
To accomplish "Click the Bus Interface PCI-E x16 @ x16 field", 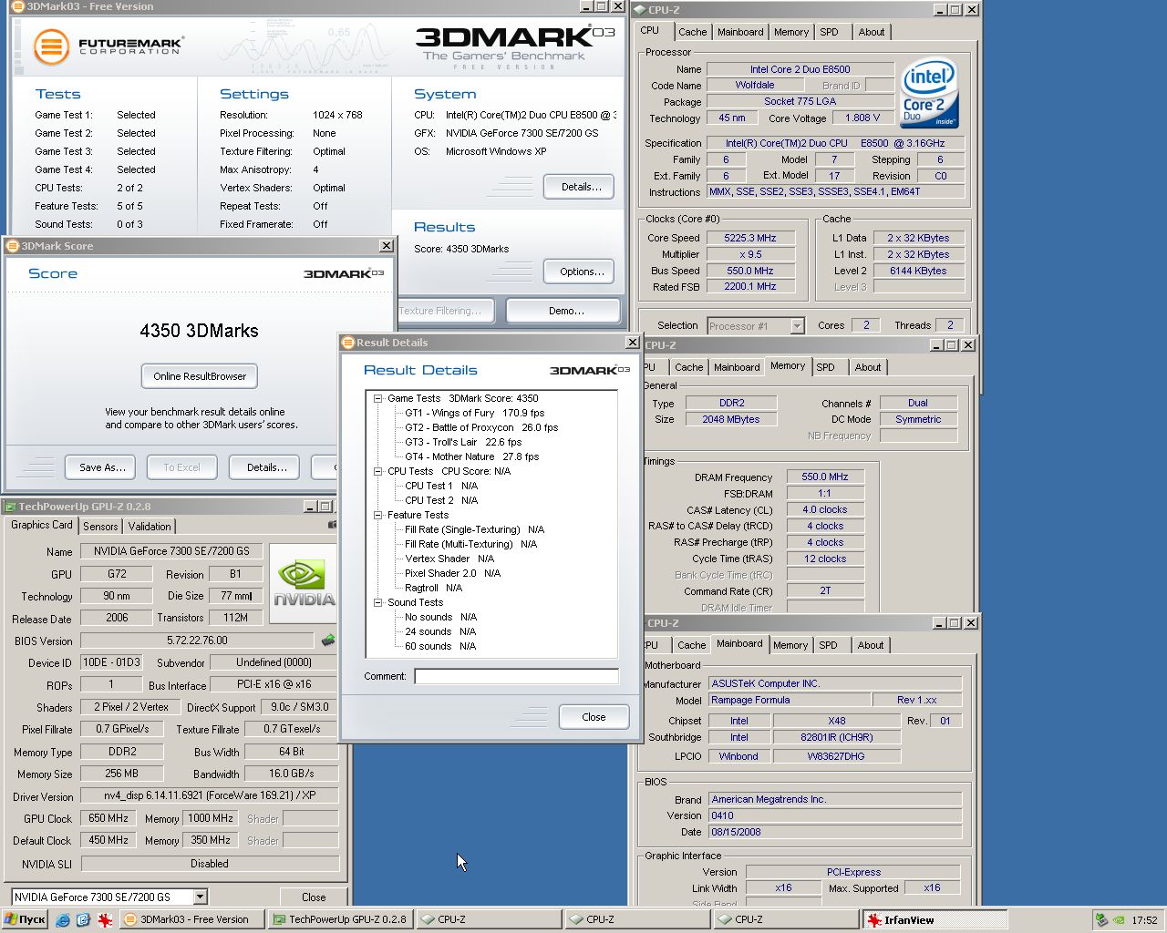I will (274, 684).
